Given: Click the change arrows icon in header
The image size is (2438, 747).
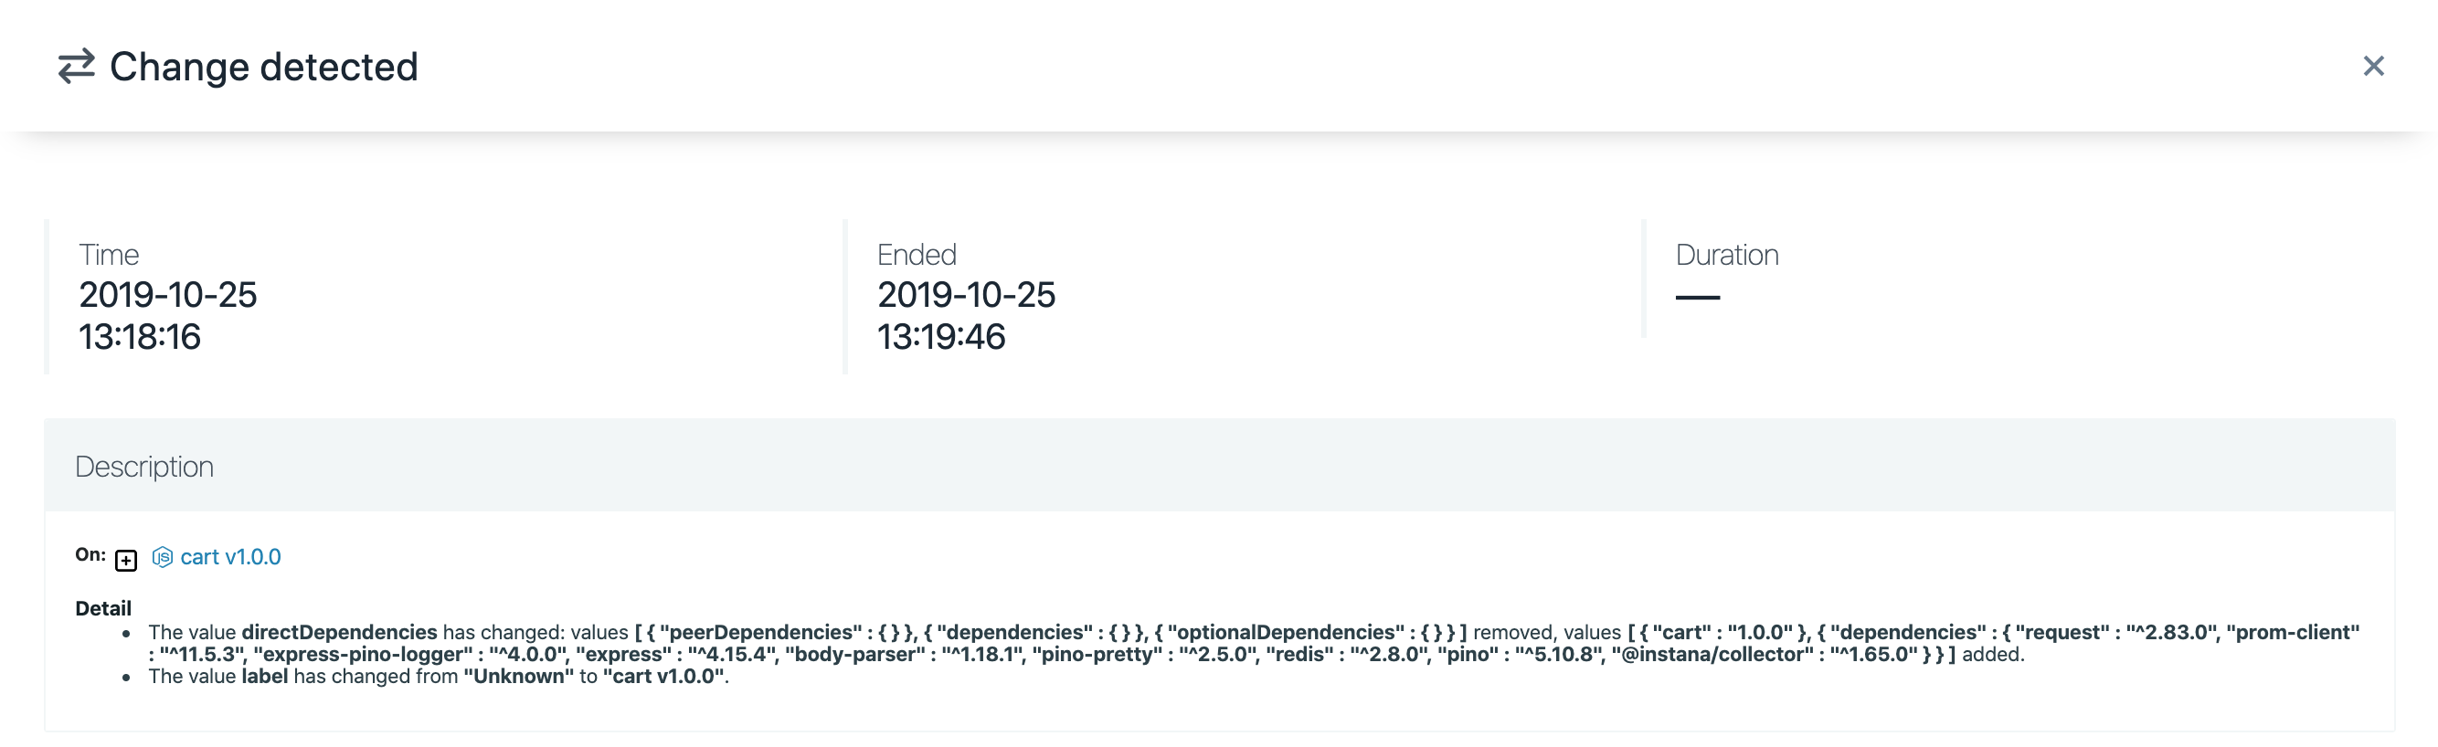Looking at the screenshot, I should coord(77,66).
